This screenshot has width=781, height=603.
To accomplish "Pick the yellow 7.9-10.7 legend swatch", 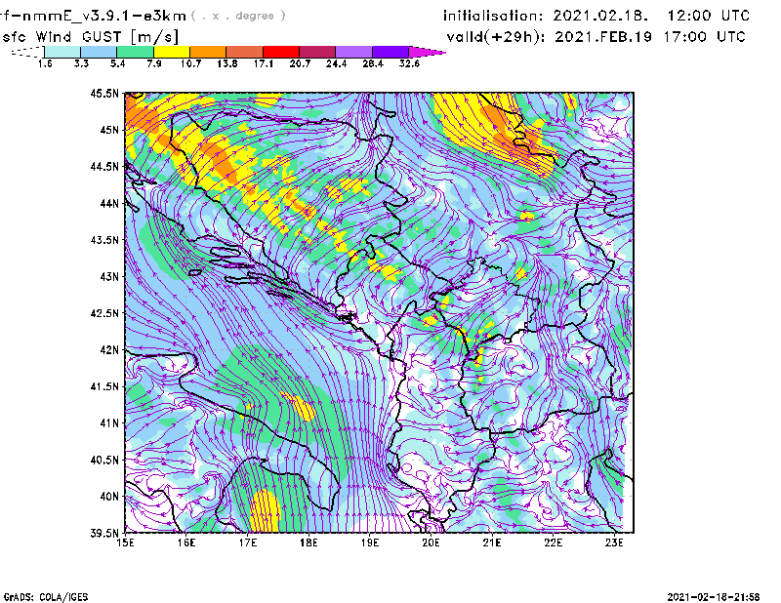I will coord(172,52).
